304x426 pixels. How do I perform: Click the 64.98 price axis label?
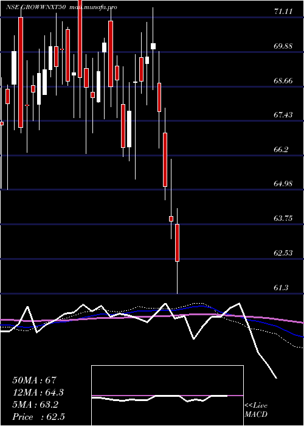tap(284, 184)
